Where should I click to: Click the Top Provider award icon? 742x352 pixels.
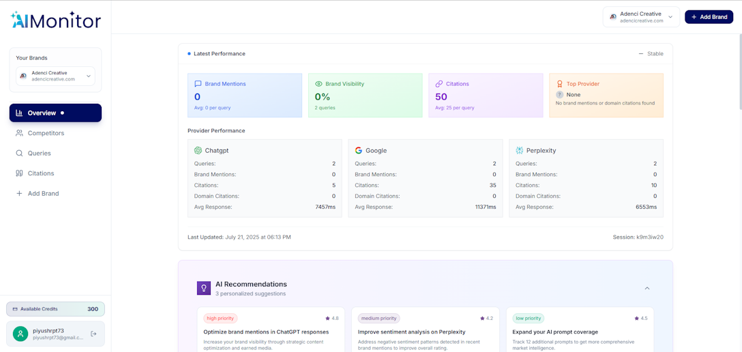tap(559, 84)
